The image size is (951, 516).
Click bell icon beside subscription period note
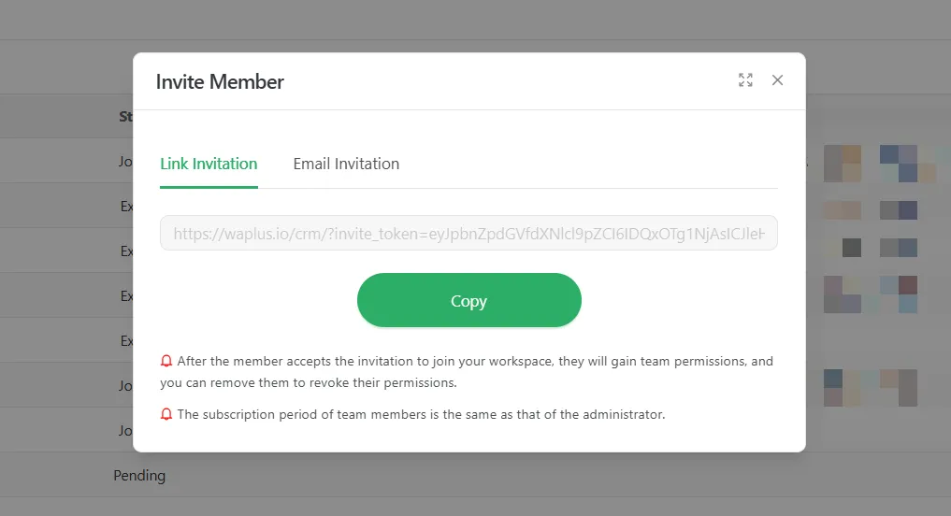click(166, 414)
